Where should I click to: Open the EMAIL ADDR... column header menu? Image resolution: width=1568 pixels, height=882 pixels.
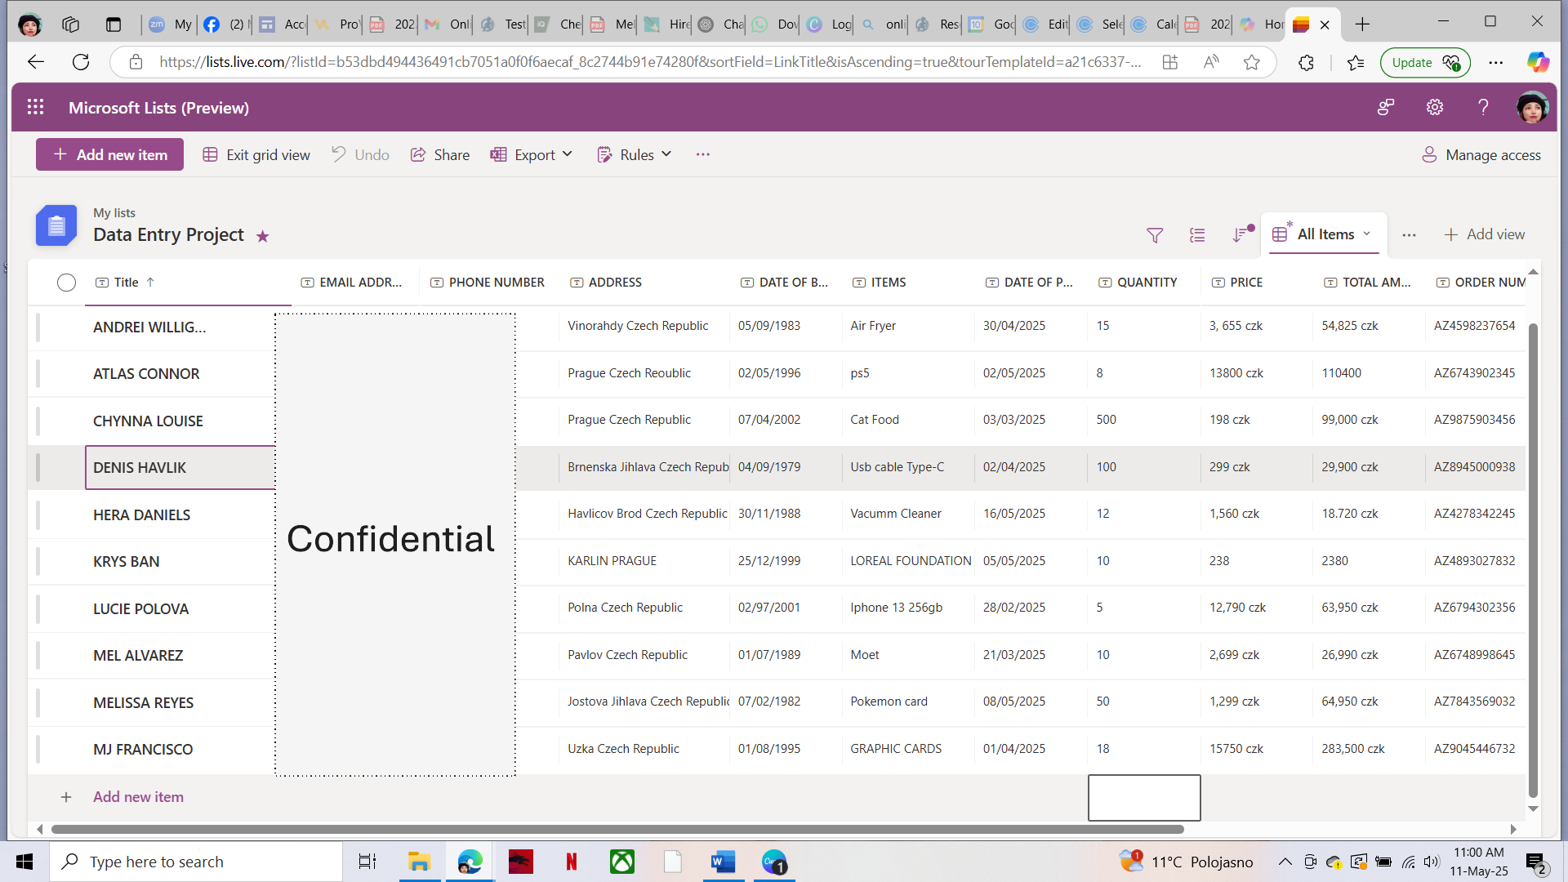coord(352,283)
